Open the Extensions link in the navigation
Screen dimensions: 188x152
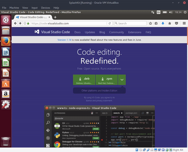coord(135,32)
